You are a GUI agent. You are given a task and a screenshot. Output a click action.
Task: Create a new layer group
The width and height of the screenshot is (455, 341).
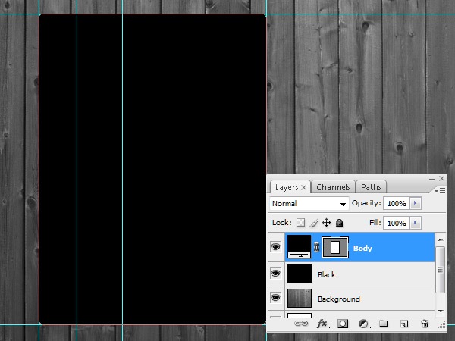(x=384, y=324)
